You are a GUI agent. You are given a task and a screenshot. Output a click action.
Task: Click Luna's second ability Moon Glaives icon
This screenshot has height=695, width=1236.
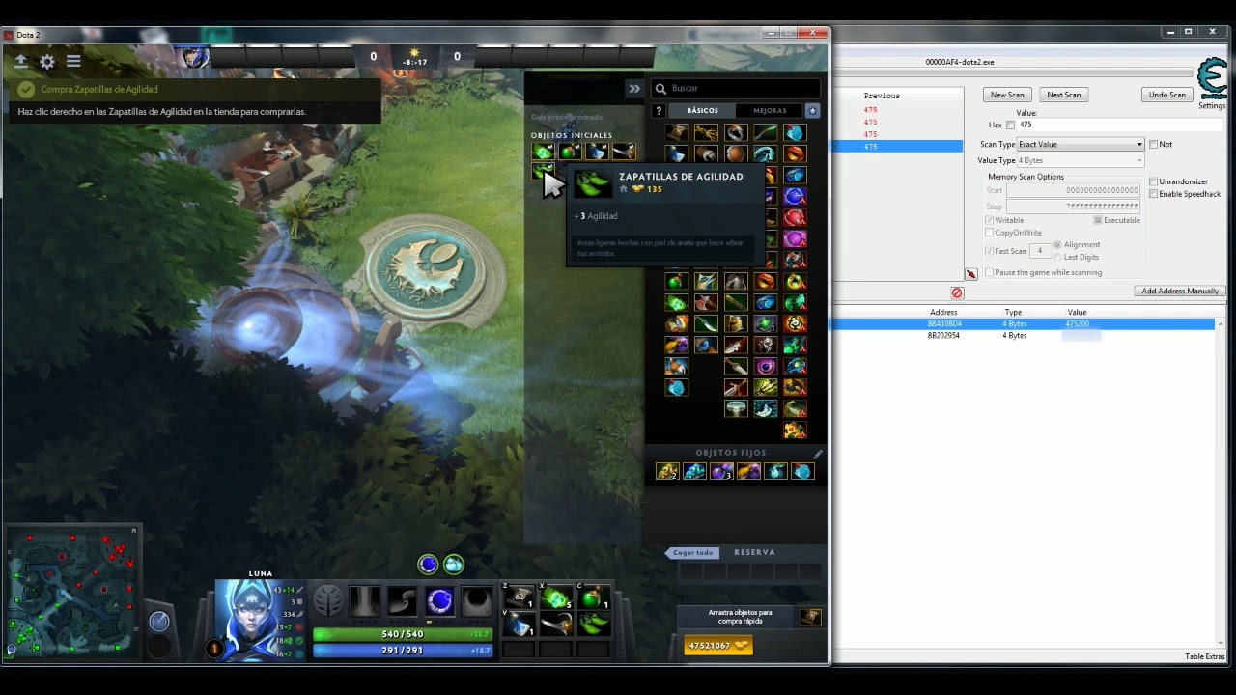(403, 601)
